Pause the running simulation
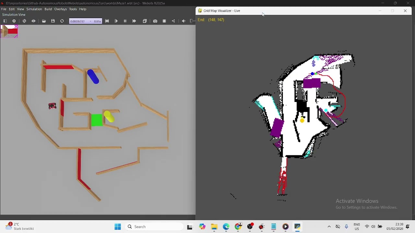This screenshot has height=233, width=415. click(125, 21)
